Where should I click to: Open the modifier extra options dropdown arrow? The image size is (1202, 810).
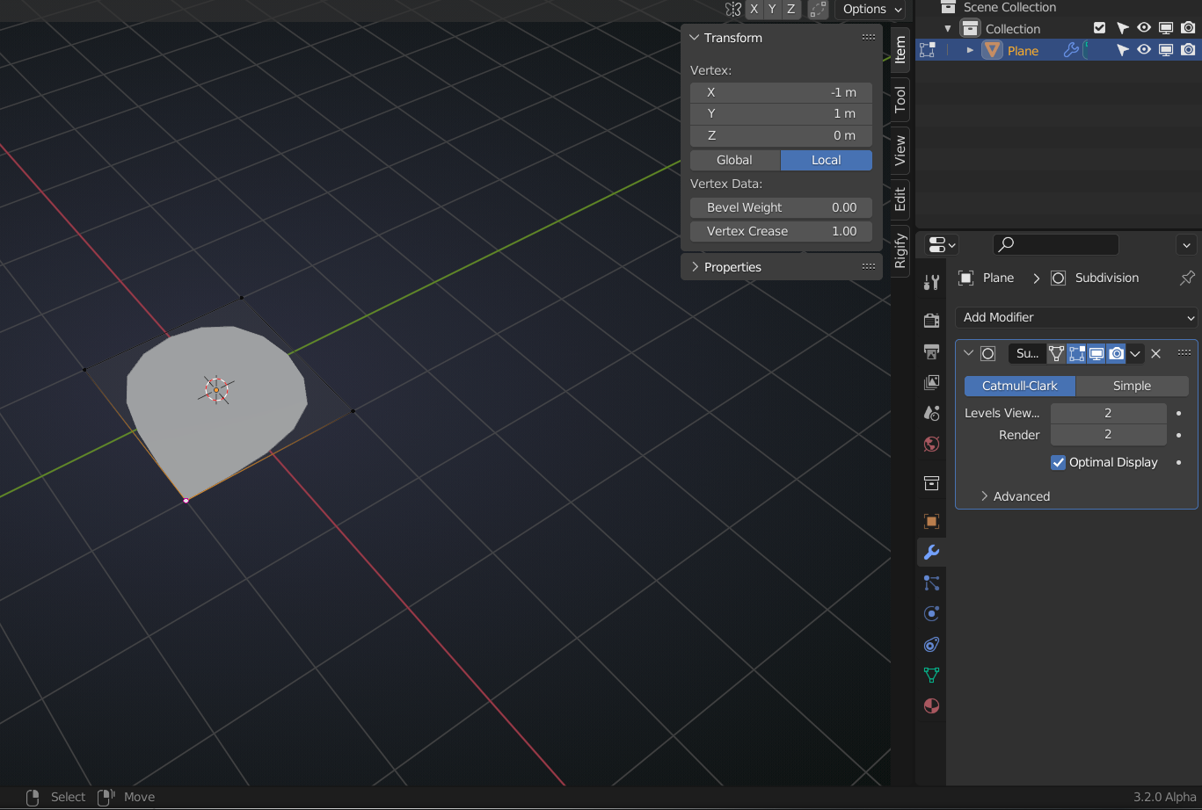[x=1135, y=353]
